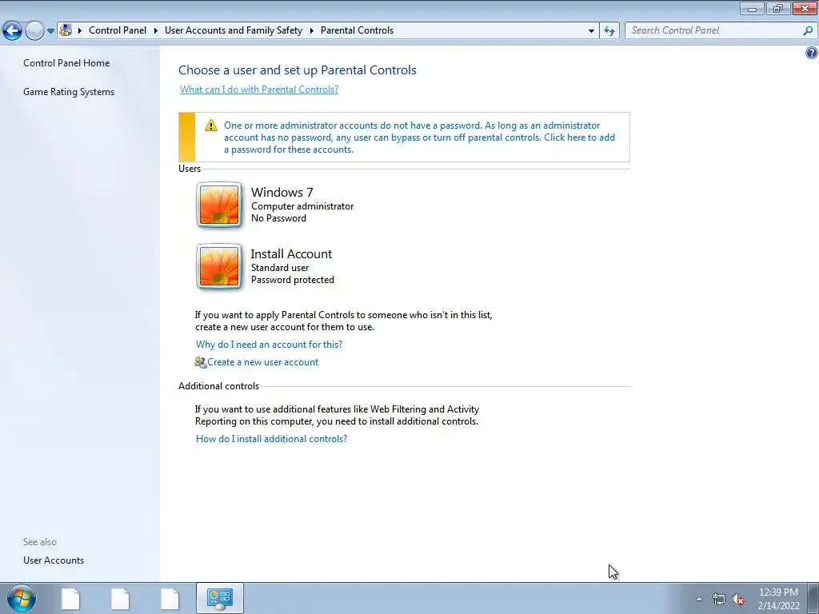Select User Accounts and Family Safety breadcrumb
The width and height of the screenshot is (819, 614).
[234, 30]
